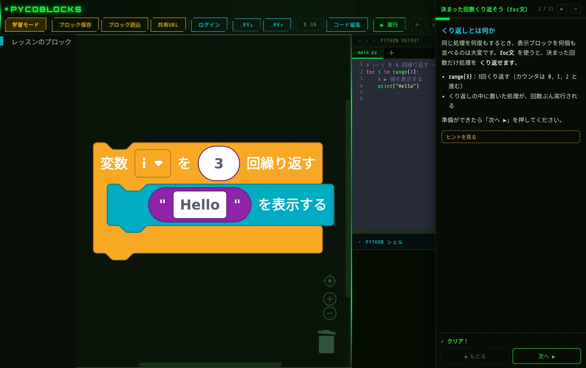Toggle 学習モード learning mode
The width and height of the screenshot is (586, 368).
click(26, 25)
